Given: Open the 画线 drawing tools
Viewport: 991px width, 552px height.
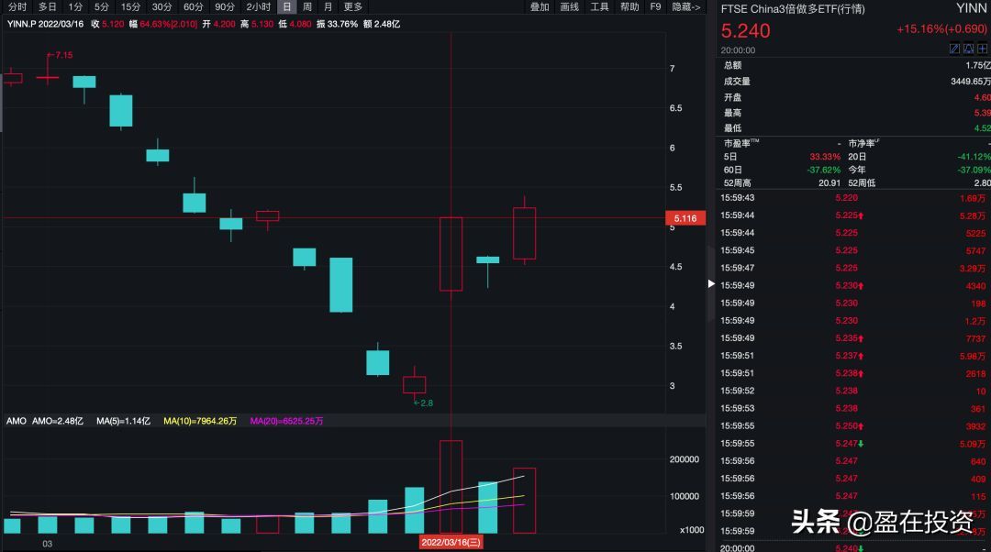Looking at the screenshot, I should (569, 6).
